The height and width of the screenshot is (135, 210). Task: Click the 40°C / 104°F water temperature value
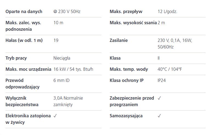pyautogui.click(x=170, y=69)
